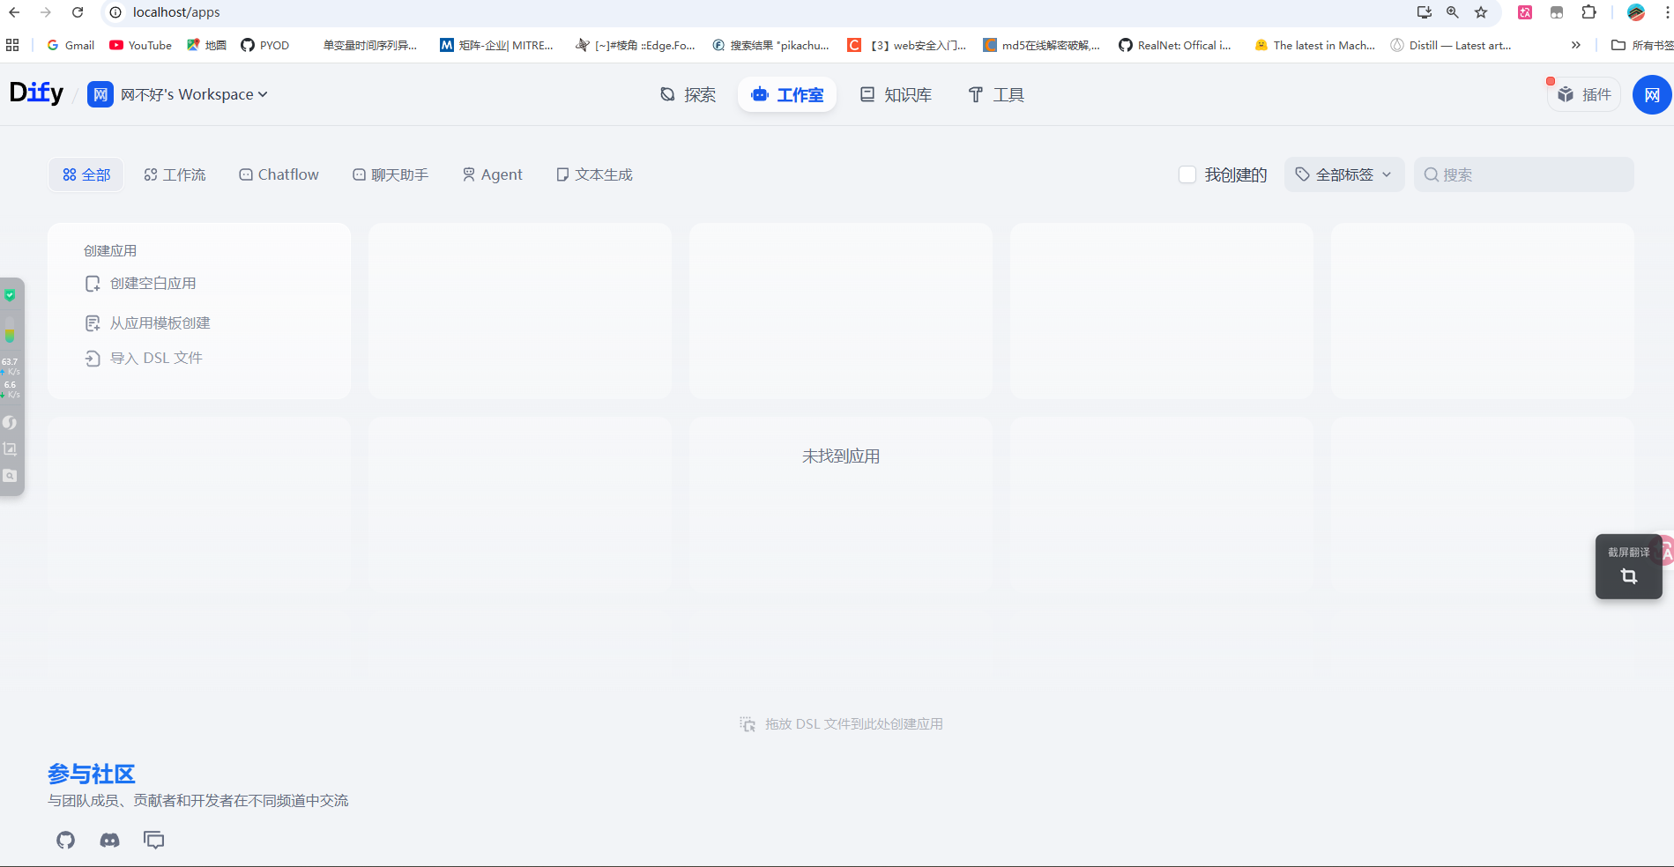Open 所有书签 bookmarks folder
1674x867 pixels.
[1642, 45]
